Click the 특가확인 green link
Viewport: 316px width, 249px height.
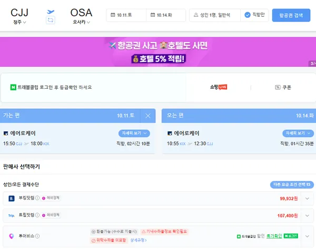point(274,236)
